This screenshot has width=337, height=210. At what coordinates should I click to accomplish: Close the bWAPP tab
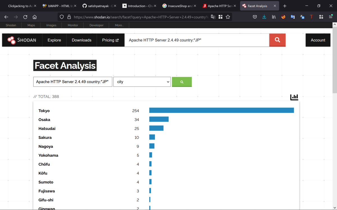tap(75, 6)
